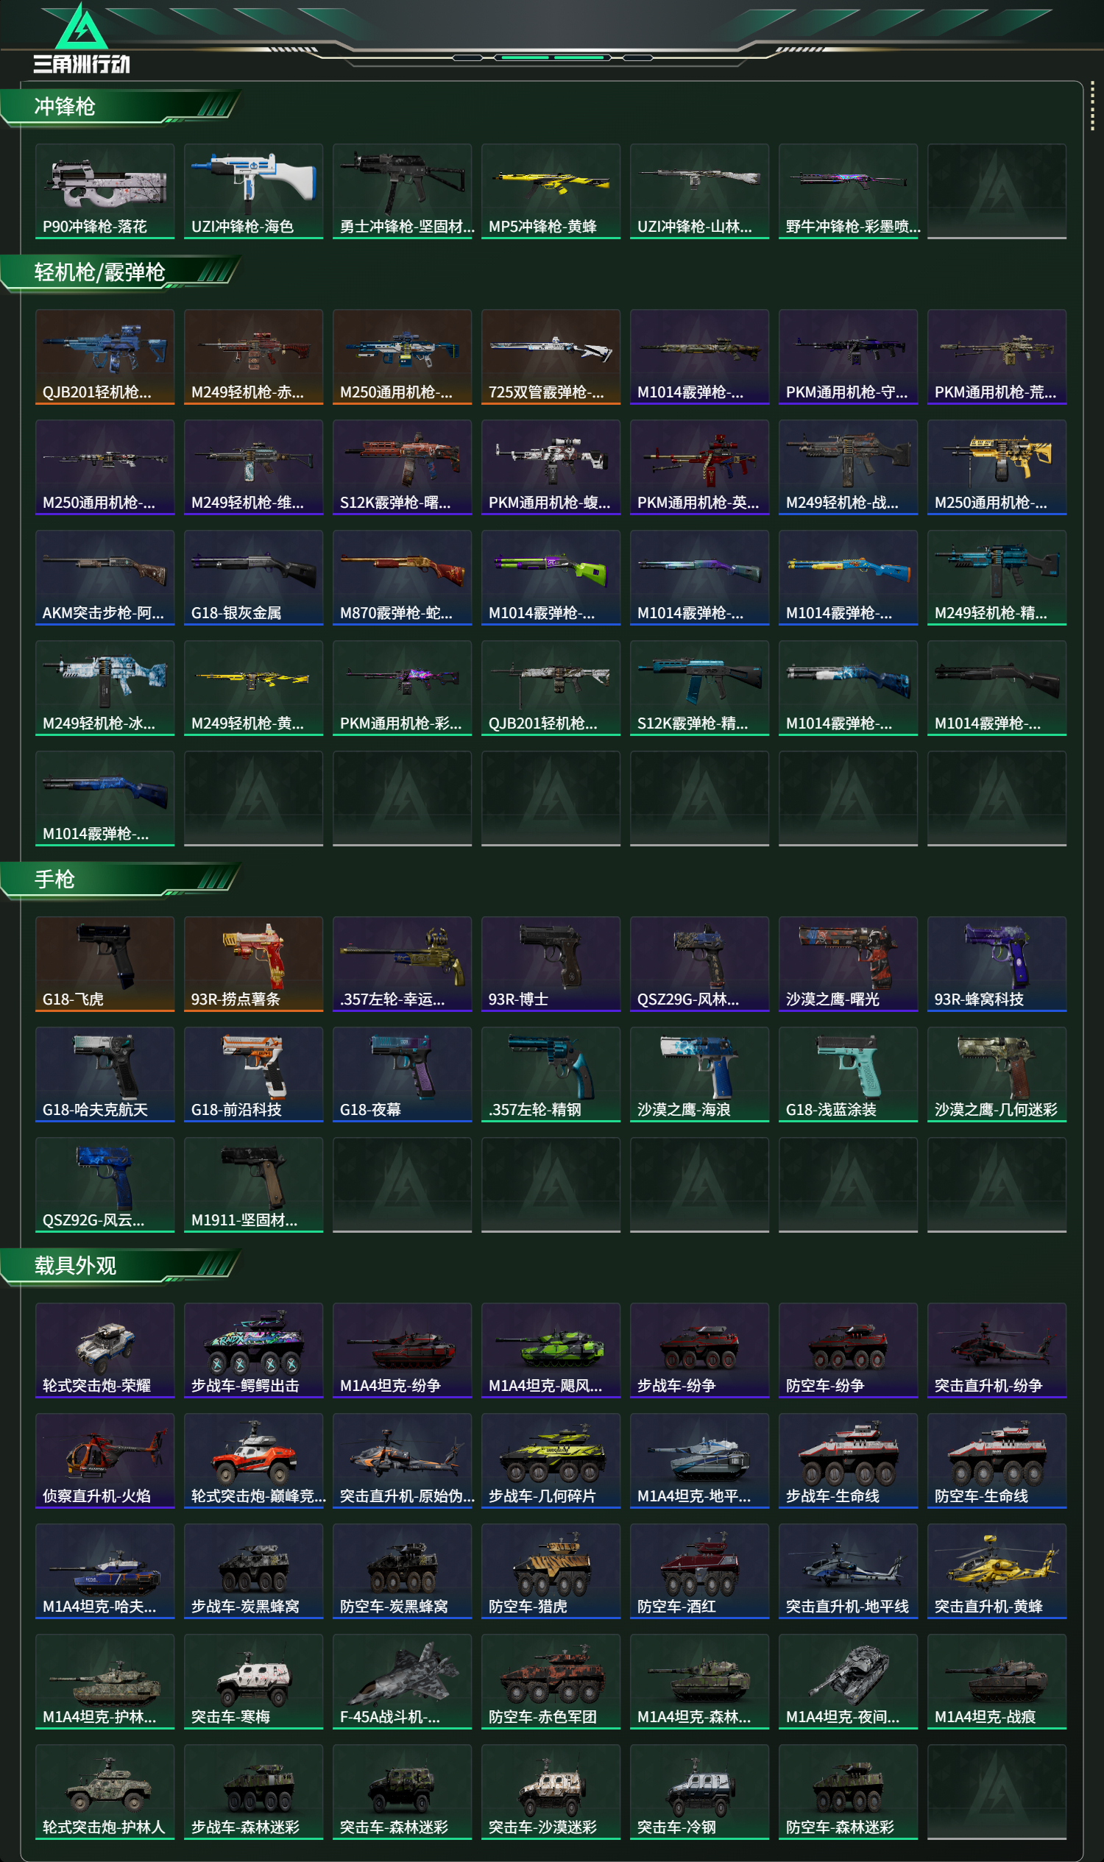Image resolution: width=1104 pixels, height=1862 pixels.
Task: Select the UZI冲锋枪-海色 skin
Action: [x=254, y=191]
